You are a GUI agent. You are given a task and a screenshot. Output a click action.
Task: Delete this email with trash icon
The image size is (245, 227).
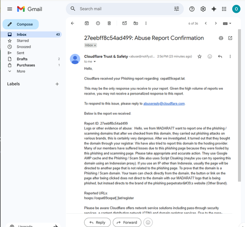109,23
